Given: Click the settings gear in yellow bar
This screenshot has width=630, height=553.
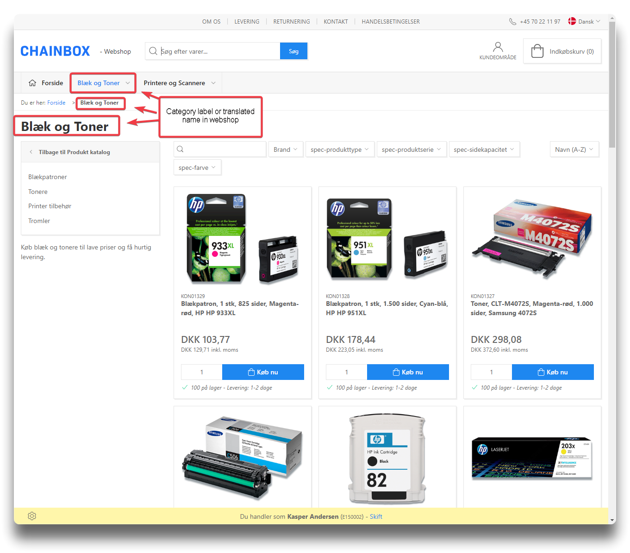Looking at the screenshot, I should click(x=32, y=516).
